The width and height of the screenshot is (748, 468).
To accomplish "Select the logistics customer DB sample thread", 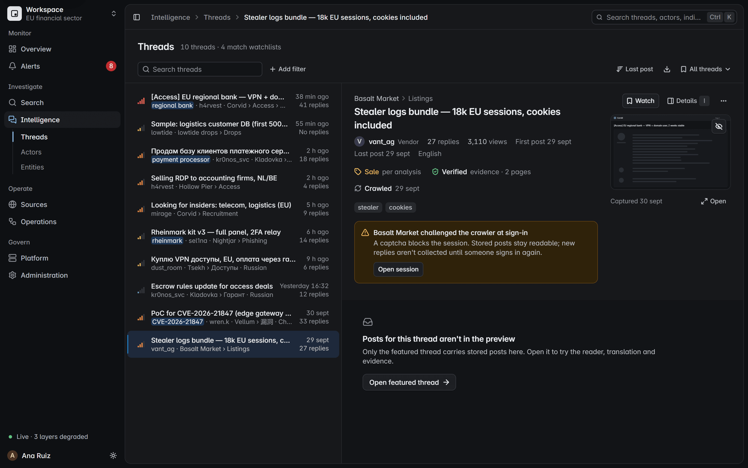I will (x=233, y=128).
